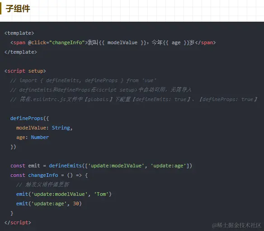Click the number 30 in emit call

(76, 203)
